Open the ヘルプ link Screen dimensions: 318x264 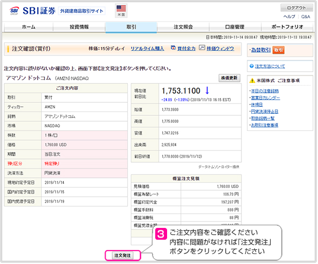(289, 17)
